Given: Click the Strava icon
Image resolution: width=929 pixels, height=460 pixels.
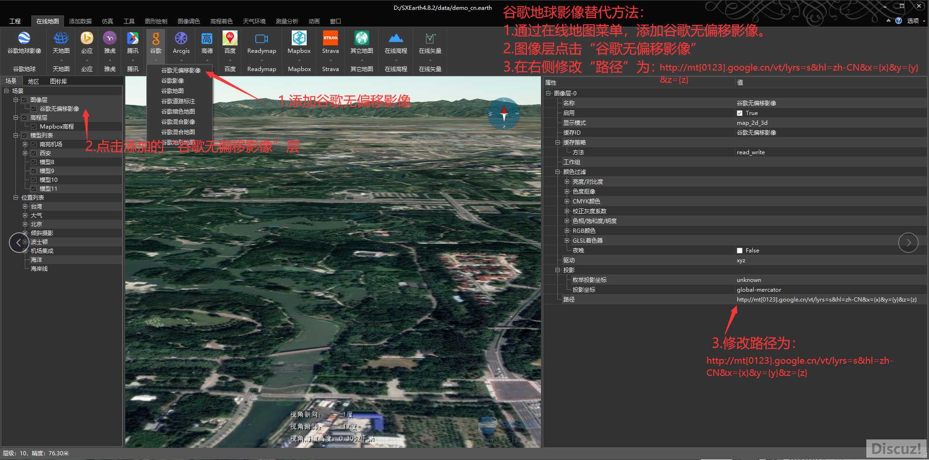Looking at the screenshot, I should point(331,38).
